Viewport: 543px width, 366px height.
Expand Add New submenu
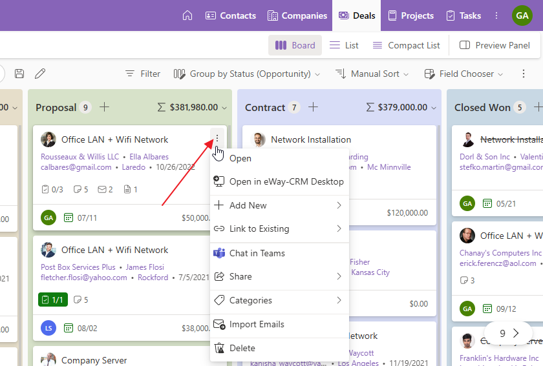[279, 205]
